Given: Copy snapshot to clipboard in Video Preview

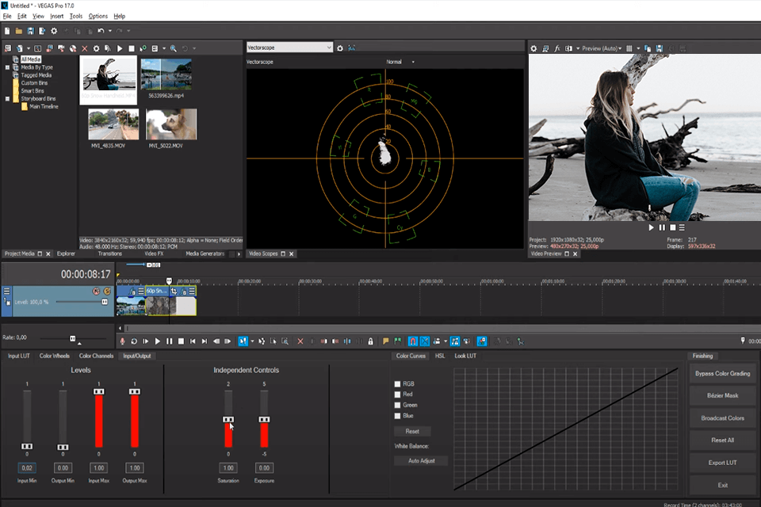Looking at the screenshot, I should pos(648,48).
